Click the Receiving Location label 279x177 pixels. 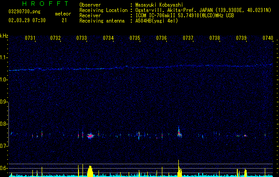coord(103,10)
